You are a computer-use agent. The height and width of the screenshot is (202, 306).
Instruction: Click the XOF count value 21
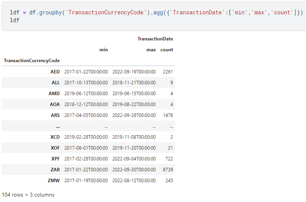[x=170, y=148]
